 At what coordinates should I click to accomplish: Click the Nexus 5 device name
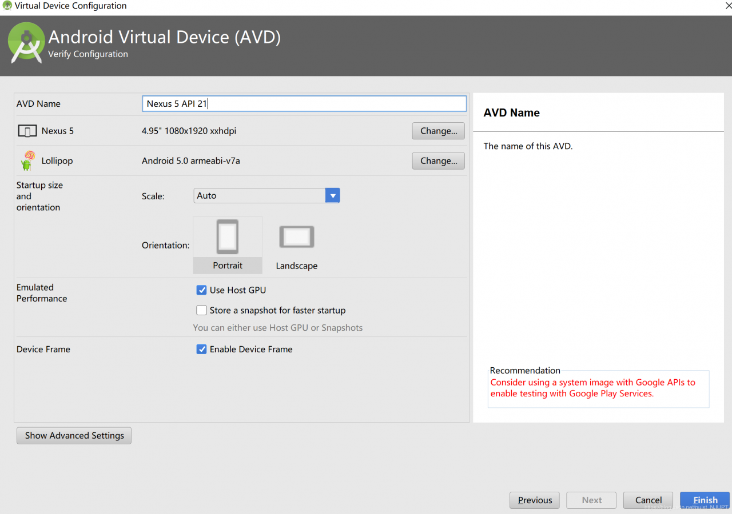[58, 131]
